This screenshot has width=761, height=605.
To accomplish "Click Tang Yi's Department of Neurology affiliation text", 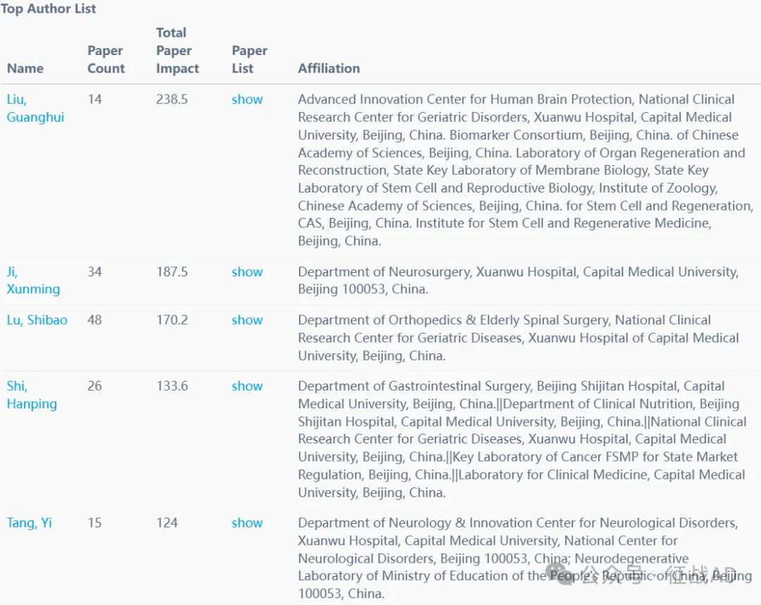I will 525,558.
